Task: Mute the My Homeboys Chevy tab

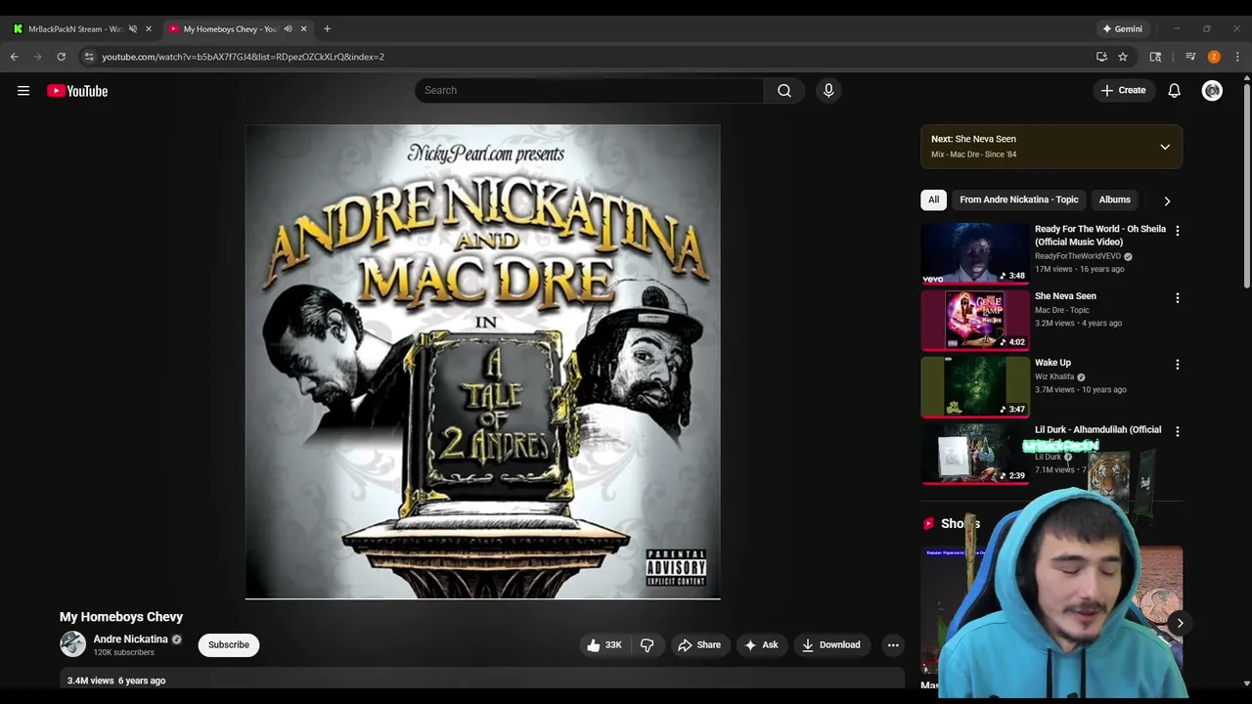Action: [x=288, y=28]
